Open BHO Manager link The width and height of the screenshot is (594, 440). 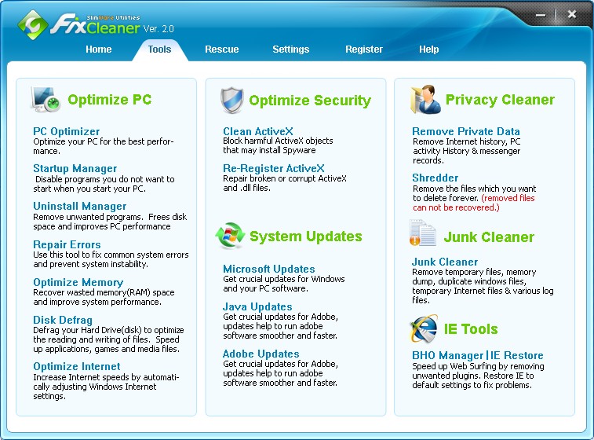447,355
